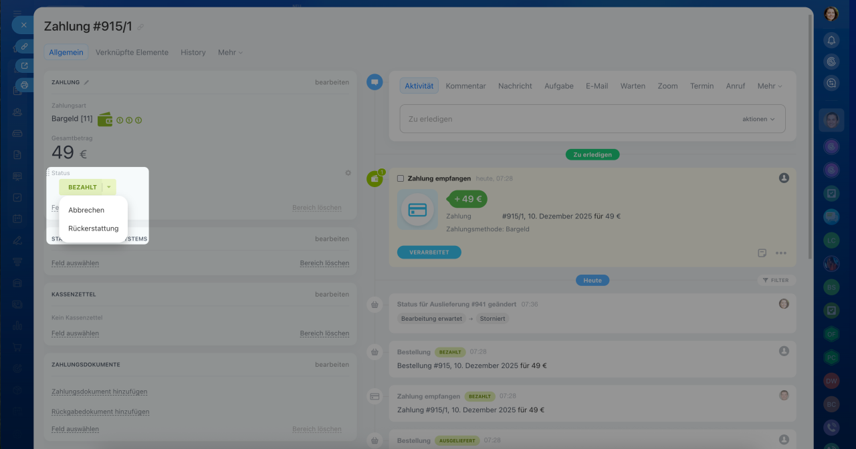Open the aktionen dropdown
This screenshot has height=449, width=856.
point(758,119)
